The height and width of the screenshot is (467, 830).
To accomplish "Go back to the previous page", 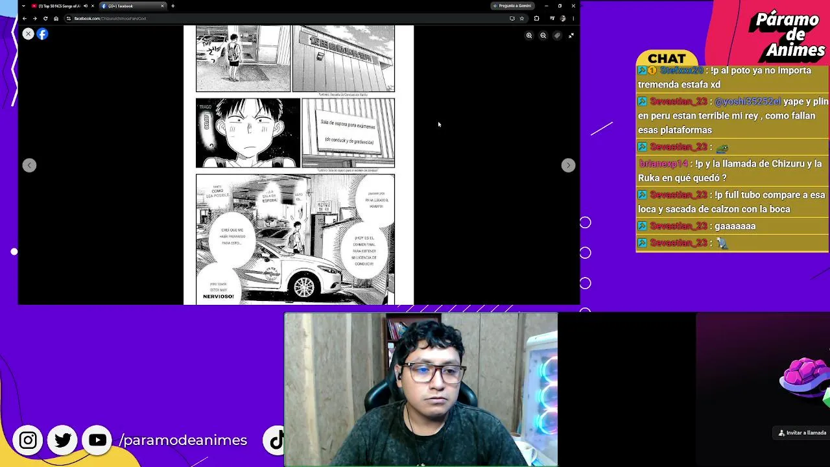I will [25, 18].
